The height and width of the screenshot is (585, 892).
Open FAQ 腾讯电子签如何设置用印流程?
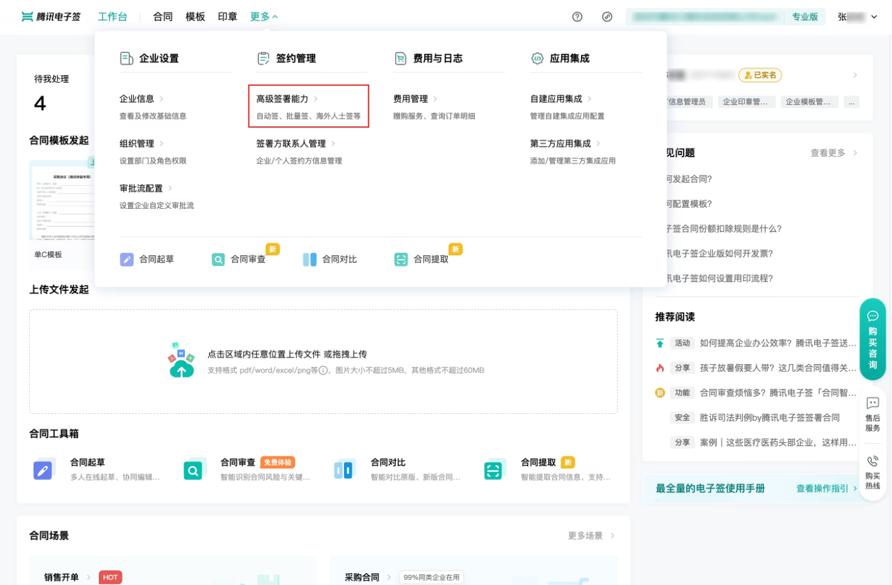tap(719, 278)
